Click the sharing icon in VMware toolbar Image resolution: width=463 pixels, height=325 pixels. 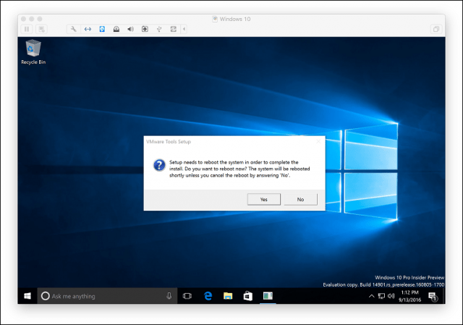coord(174,29)
